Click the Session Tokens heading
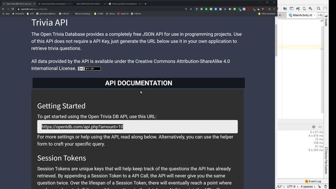Image resolution: width=336 pixels, height=189 pixels. coord(61,158)
